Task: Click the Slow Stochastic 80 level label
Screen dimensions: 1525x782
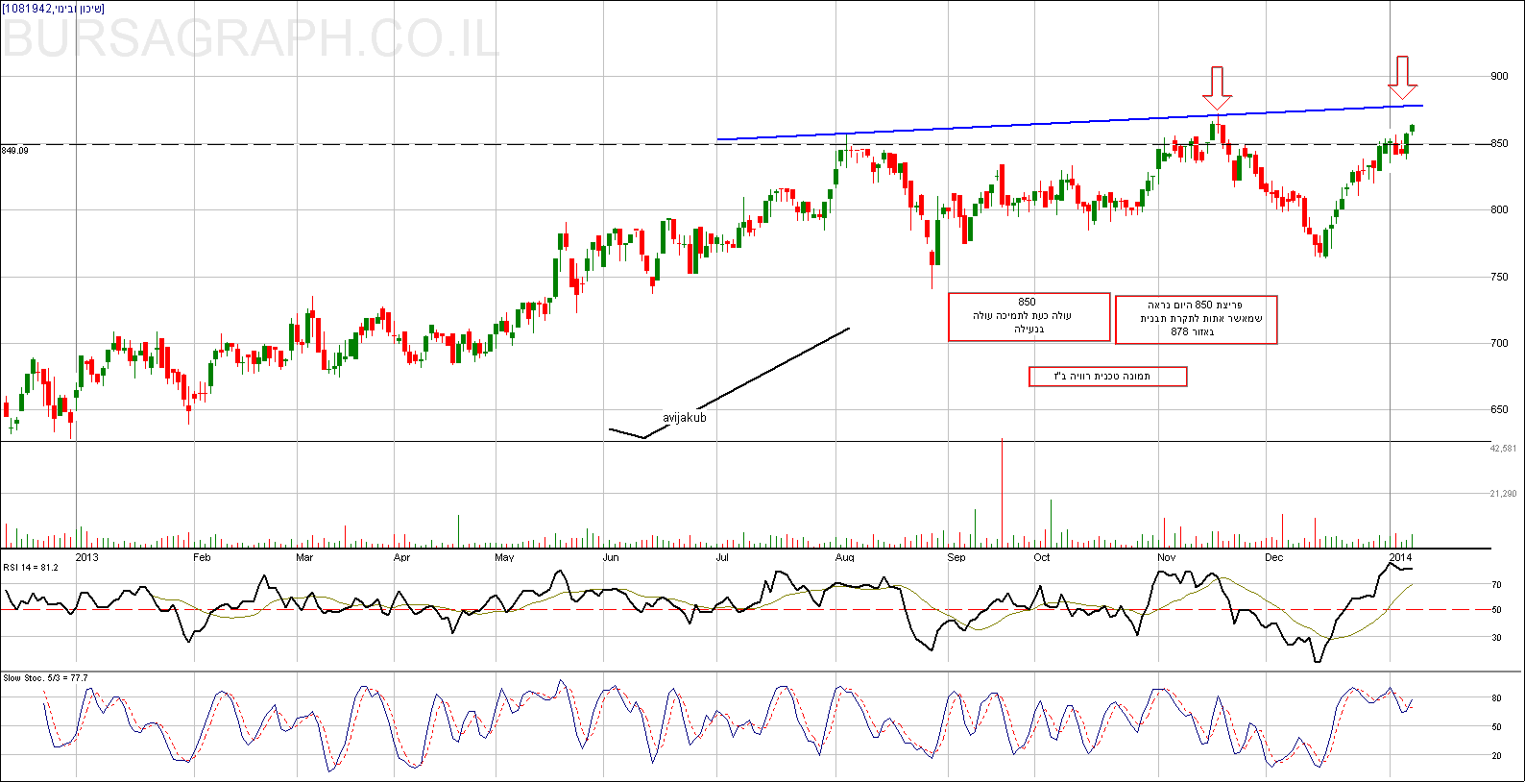Action: (x=1496, y=699)
